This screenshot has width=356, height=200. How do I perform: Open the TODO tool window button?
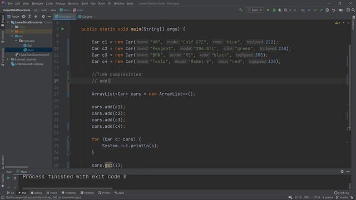coord(52,193)
